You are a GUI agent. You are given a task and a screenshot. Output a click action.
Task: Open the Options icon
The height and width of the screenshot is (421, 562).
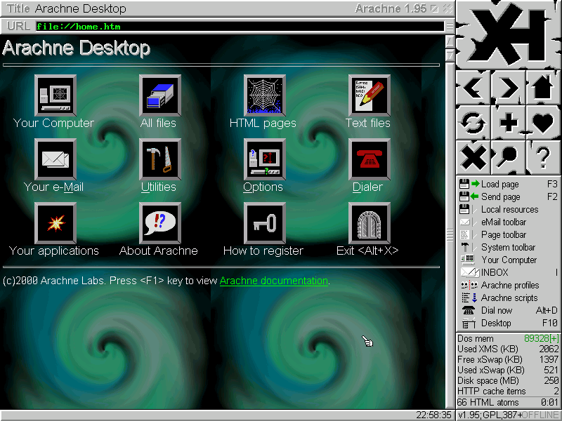pyautogui.click(x=265, y=159)
